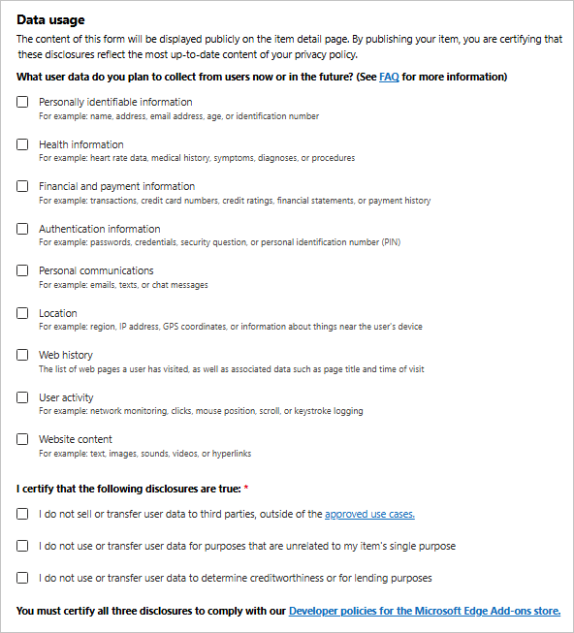Check the Personally identifiable information box

[22, 102]
